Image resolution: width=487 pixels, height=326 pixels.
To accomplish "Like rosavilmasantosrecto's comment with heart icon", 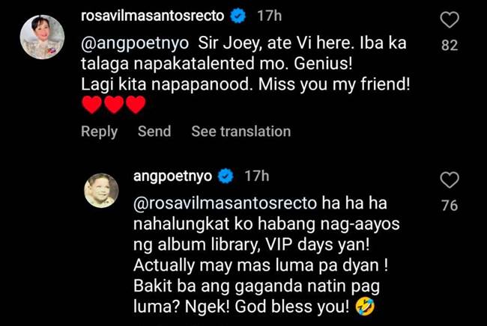I will [x=450, y=20].
